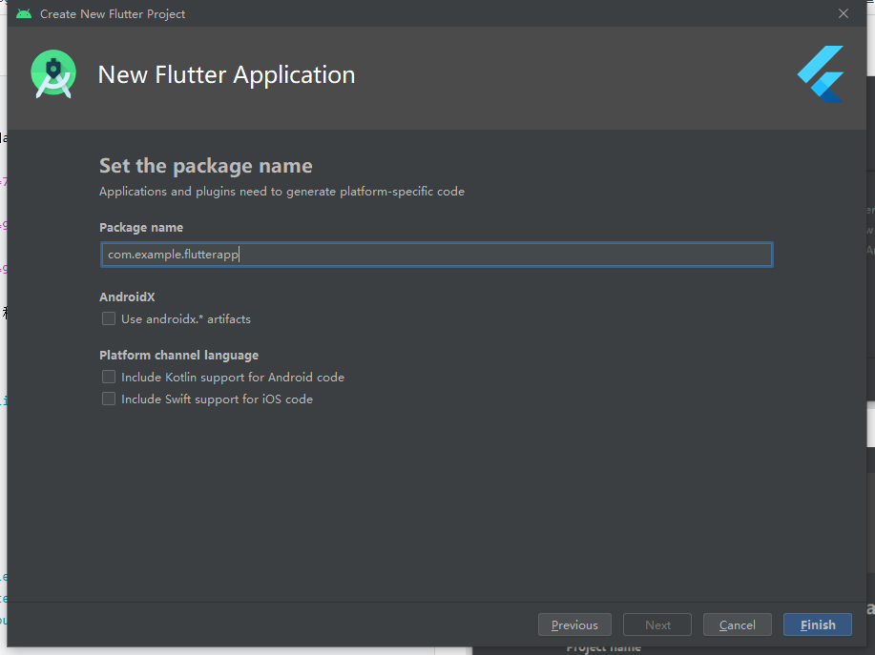Click the 'Package name' label
This screenshot has height=655, width=875.
coord(141,228)
